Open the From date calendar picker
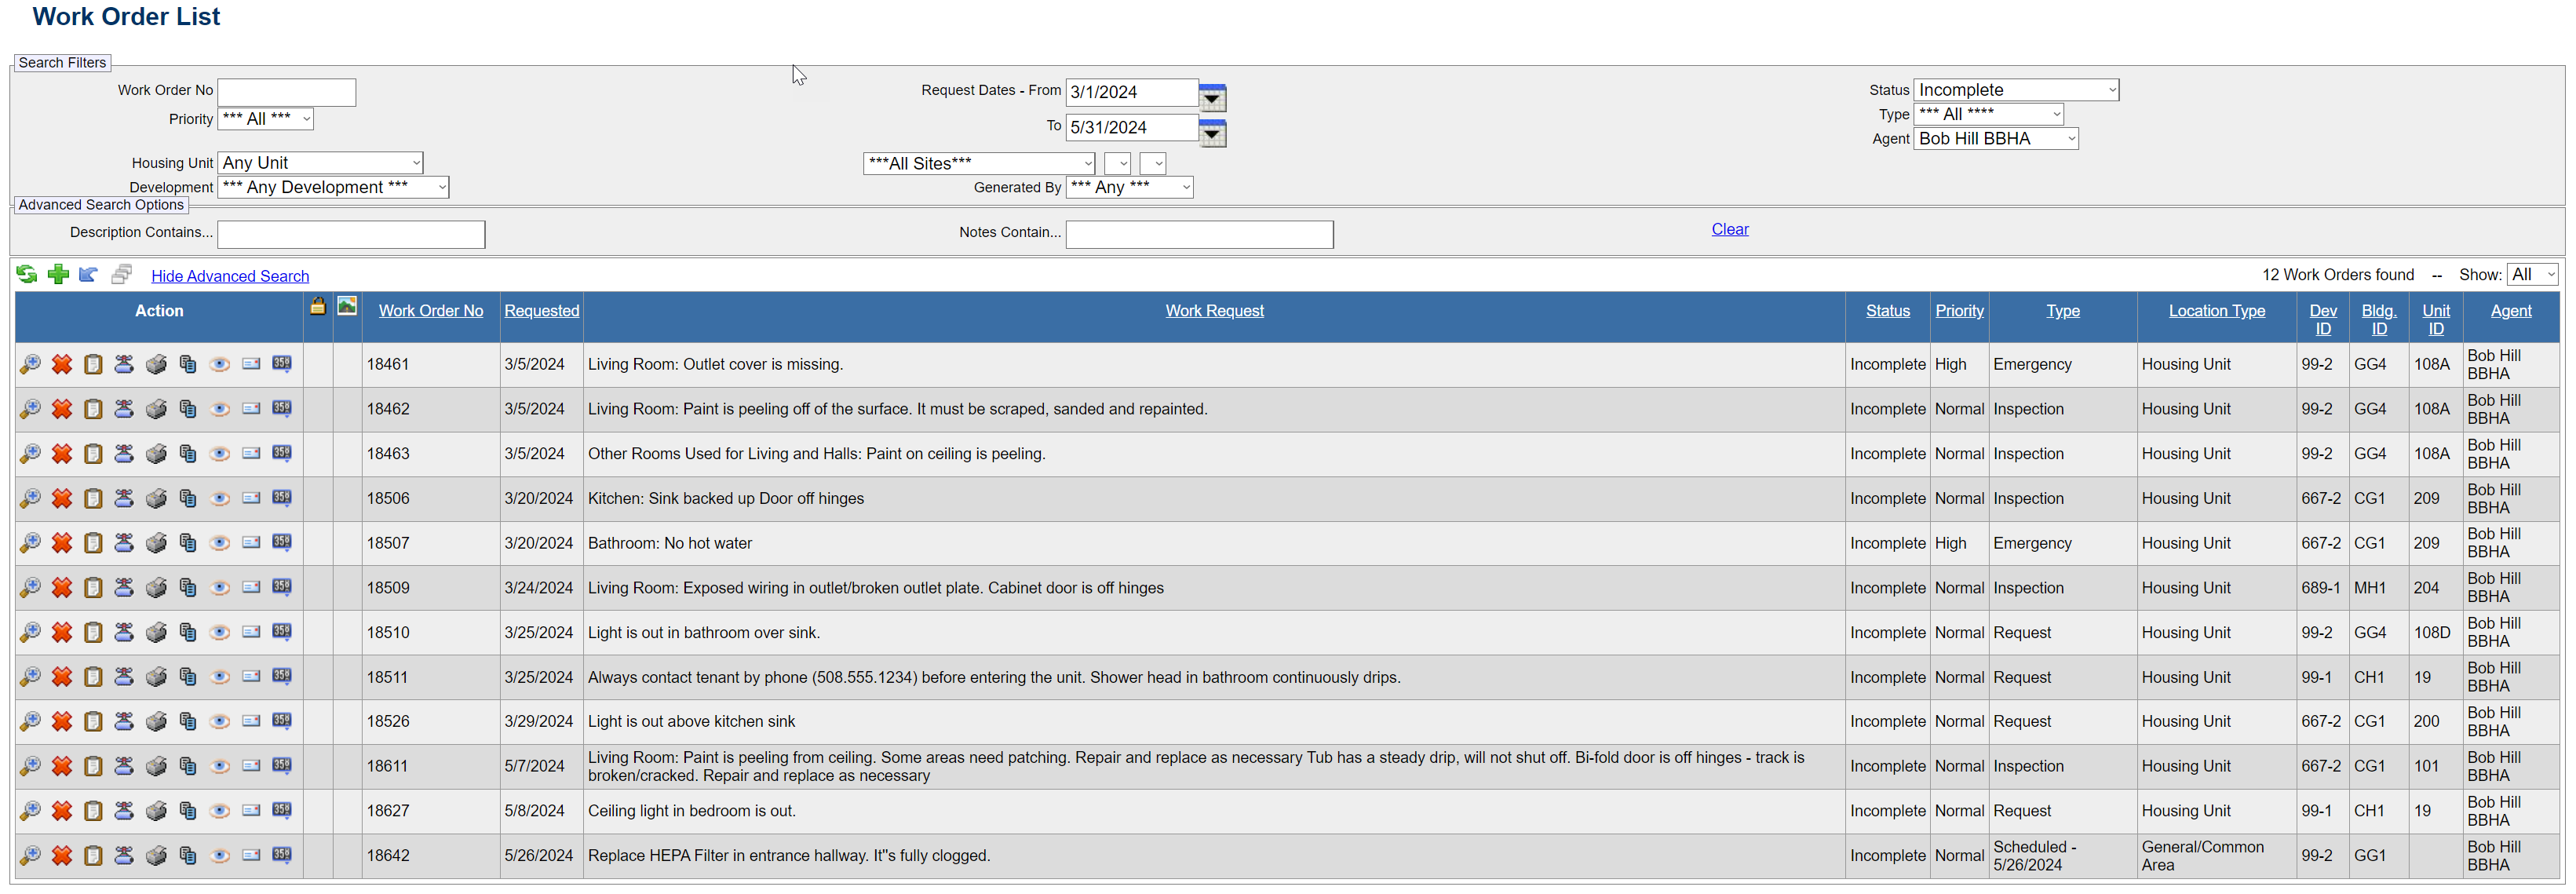The image size is (2576, 894). (x=1212, y=97)
